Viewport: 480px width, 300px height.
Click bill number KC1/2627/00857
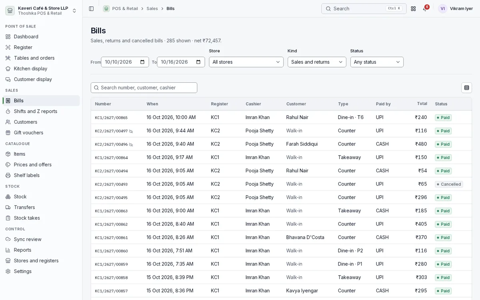tap(111, 291)
